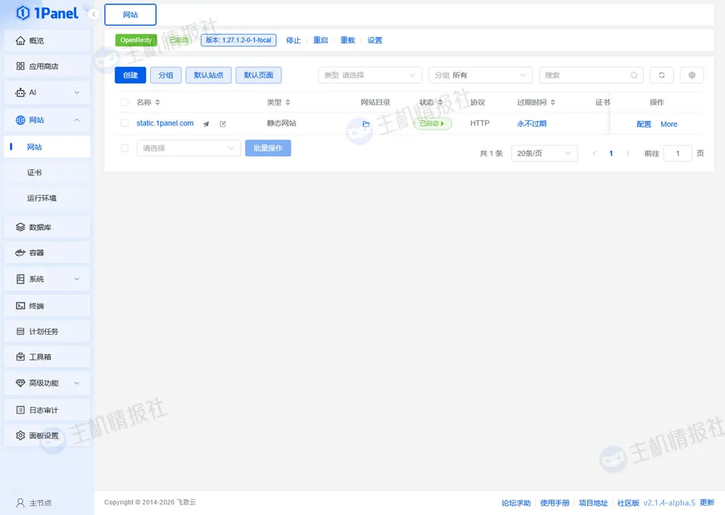Click the 搜索 search input field
Viewport: 725px width, 515px height.
(x=584, y=75)
